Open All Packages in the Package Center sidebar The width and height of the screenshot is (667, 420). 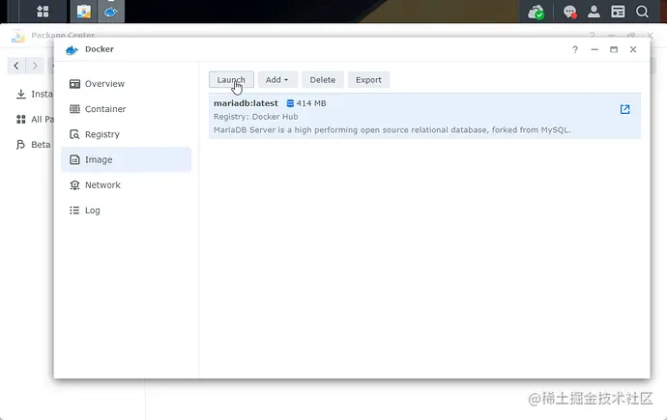point(34,120)
